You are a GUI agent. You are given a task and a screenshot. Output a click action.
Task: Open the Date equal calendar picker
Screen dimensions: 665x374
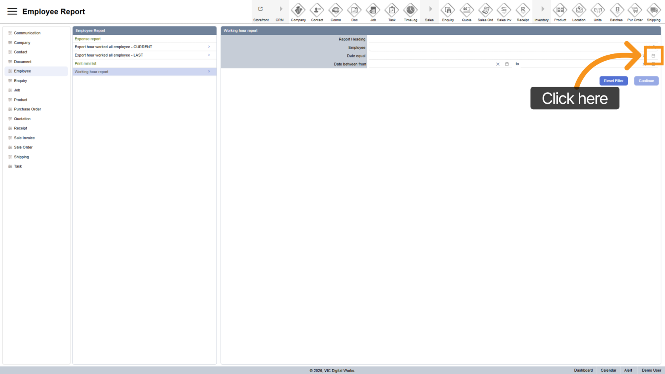[653, 56]
